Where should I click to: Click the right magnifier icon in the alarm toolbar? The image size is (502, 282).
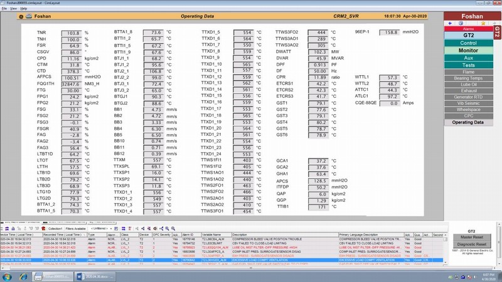point(173,229)
